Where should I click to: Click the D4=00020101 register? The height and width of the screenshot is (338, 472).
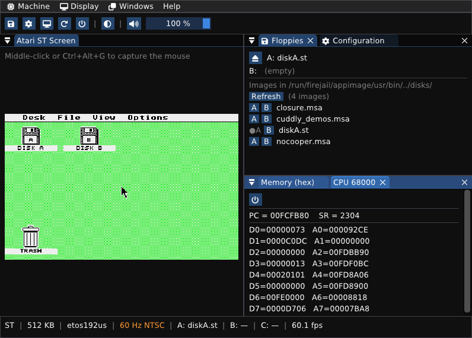[x=277, y=275]
